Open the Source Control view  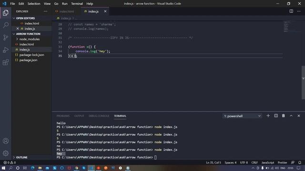pyautogui.click(x=6, y=38)
